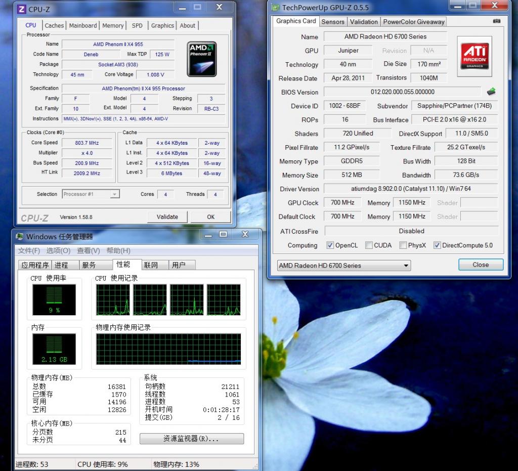Image resolution: width=518 pixels, height=471 pixels.
Task: Open the Memory tab in CPU-Z
Action: tap(113, 25)
